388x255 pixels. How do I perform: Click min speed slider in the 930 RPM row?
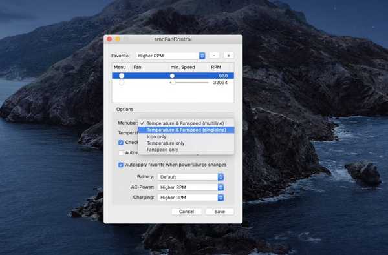[189, 76]
